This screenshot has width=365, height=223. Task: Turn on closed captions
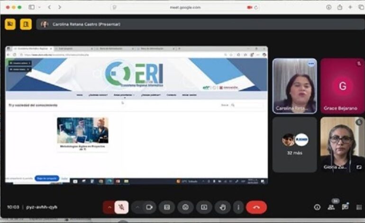pos(167,207)
